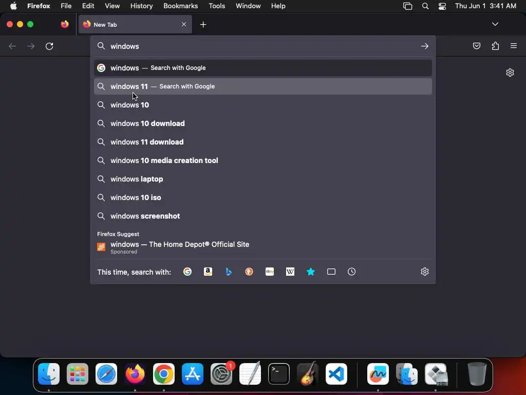Open the Window menu
This screenshot has height=395, width=526.
point(248,6)
